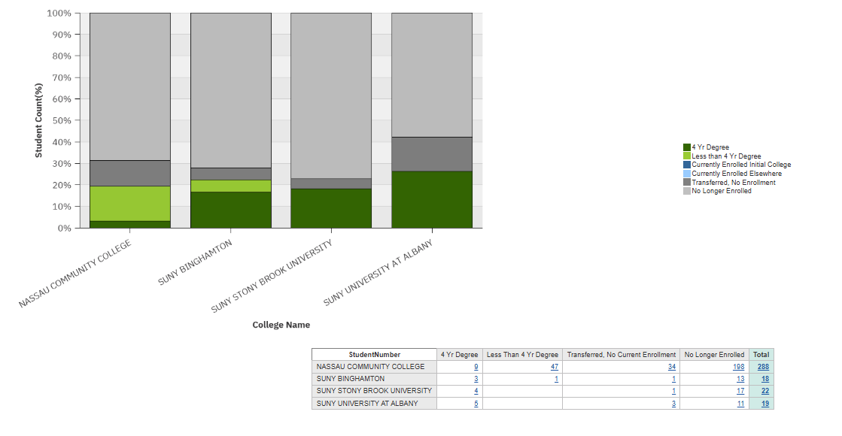Click Albany bar's dark green 4 Yr Degree segment
Viewport: 842px width, 436px height.
click(432, 200)
